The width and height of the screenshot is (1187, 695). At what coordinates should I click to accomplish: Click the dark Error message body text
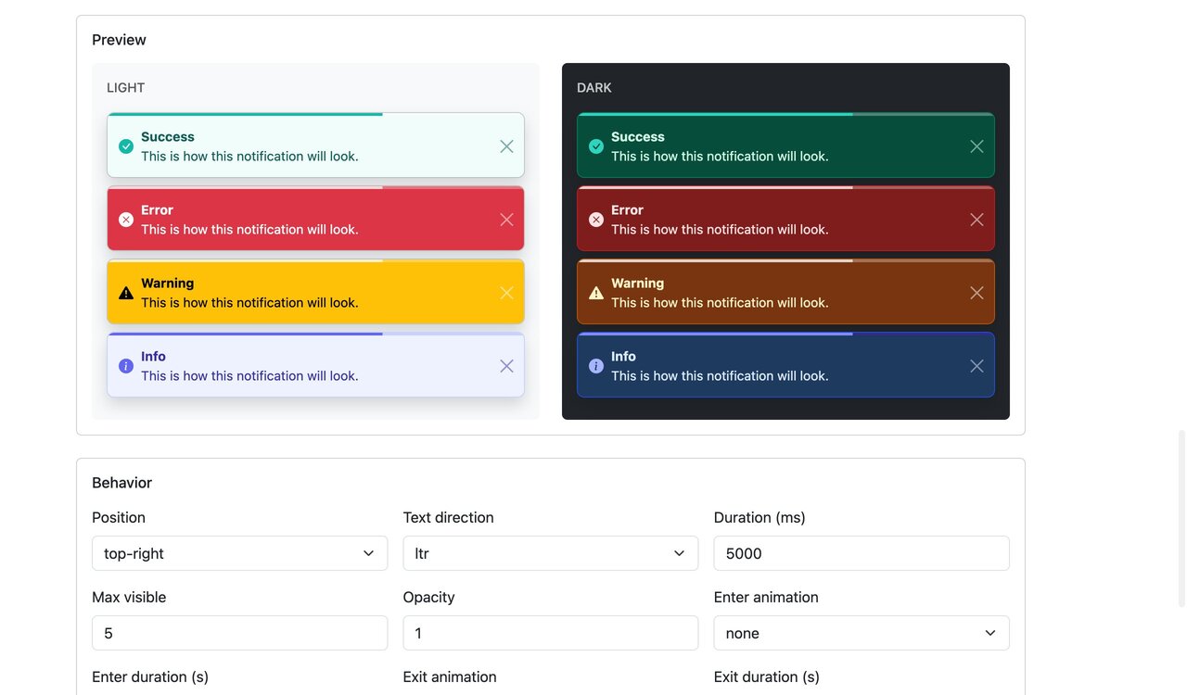click(x=720, y=229)
